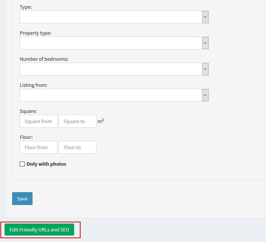Click the 'Listing from:' label
Screen dimensions: 266x242
33,85
